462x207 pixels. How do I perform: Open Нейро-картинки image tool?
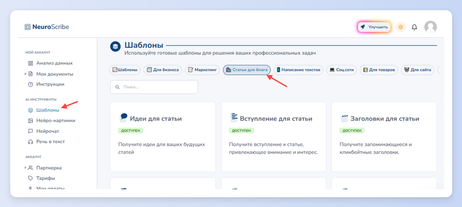point(52,120)
